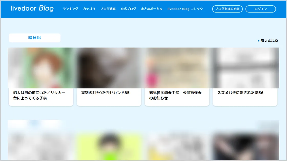Open the 鶴見区医師会主催 公開勉強会のお知らせ post

point(177,96)
